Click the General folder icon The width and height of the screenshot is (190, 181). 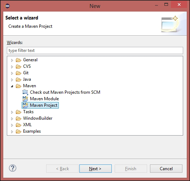pos(18,60)
